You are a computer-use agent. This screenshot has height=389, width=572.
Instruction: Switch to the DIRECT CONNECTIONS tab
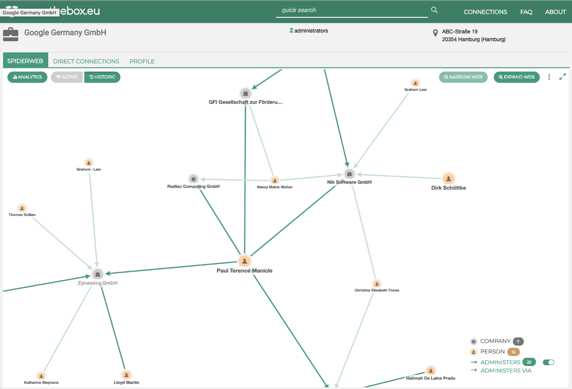[86, 61]
